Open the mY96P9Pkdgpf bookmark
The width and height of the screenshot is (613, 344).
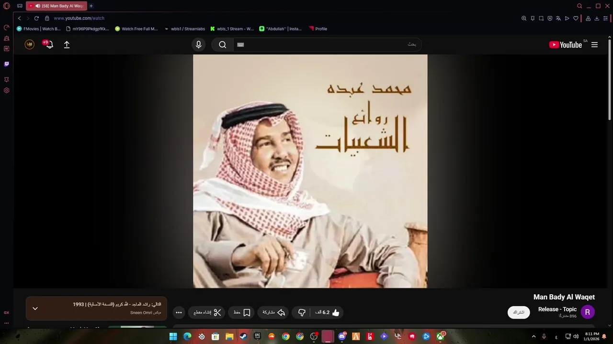pyautogui.click(x=88, y=29)
